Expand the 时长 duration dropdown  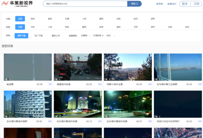(111, 36)
